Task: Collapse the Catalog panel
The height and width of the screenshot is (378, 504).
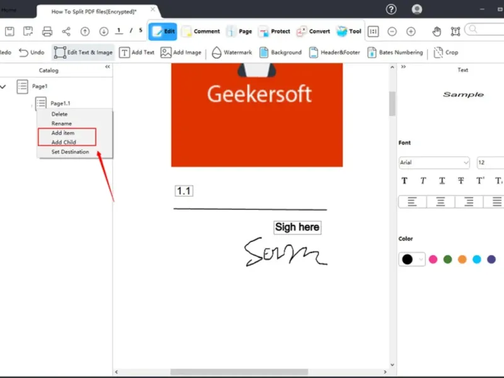Action: point(107,67)
